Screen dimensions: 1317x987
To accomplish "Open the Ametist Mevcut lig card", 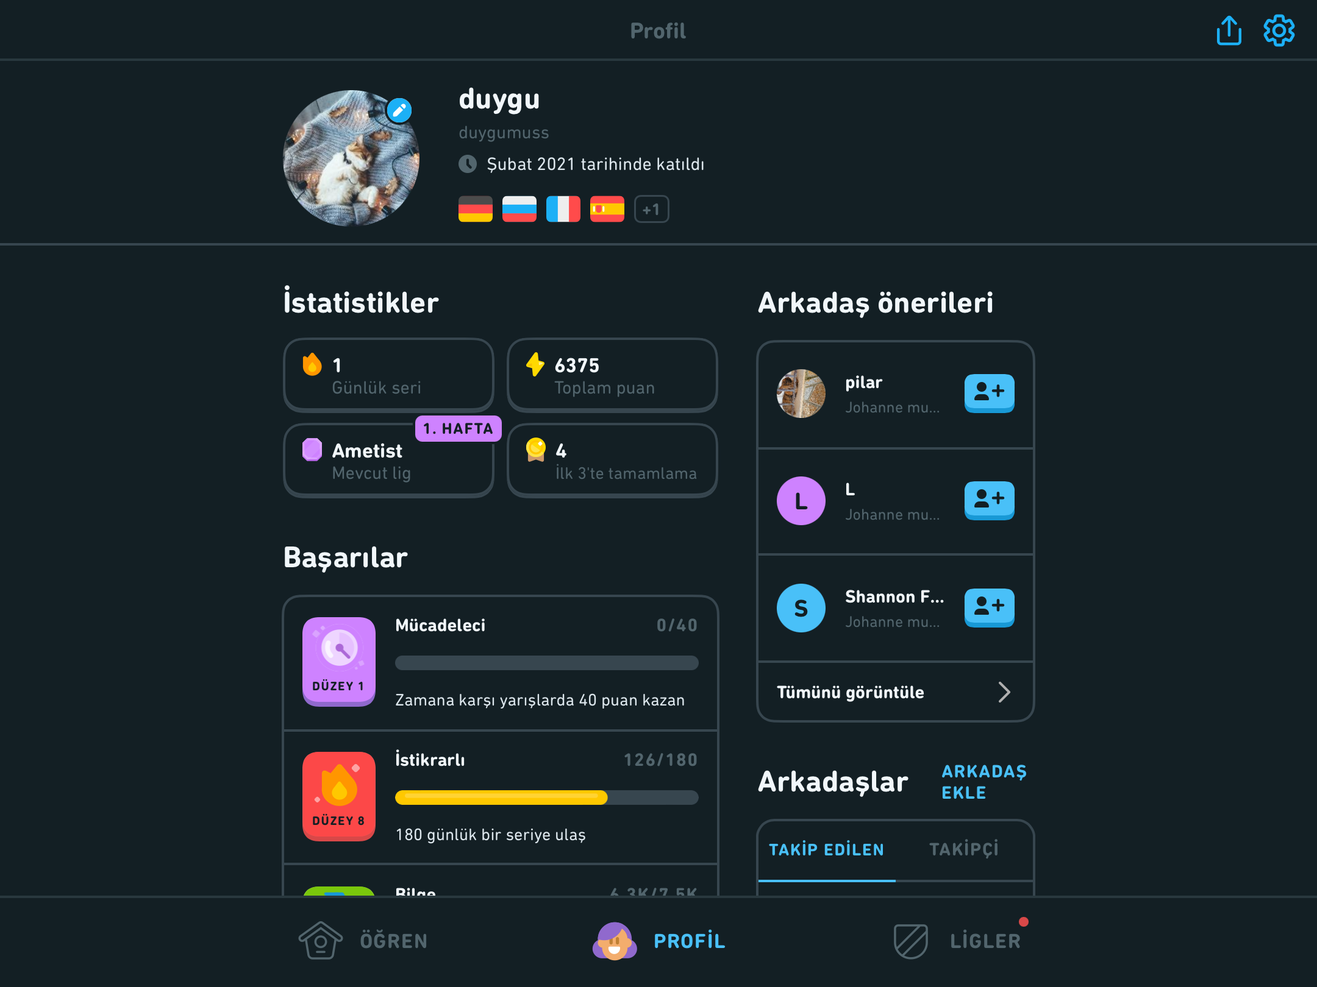I will [388, 461].
